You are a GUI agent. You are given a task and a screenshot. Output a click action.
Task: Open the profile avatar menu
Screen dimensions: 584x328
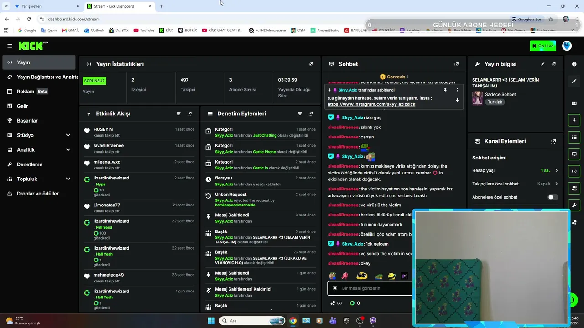pos(567,46)
